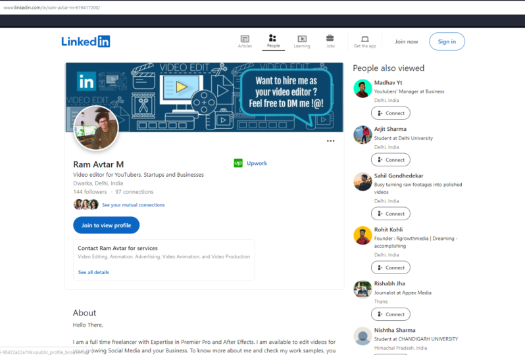Image resolution: width=525 pixels, height=355 pixels.
Task: Open the Jobs briefcase icon
Action: pyautogui.click(x=330, y=38)
